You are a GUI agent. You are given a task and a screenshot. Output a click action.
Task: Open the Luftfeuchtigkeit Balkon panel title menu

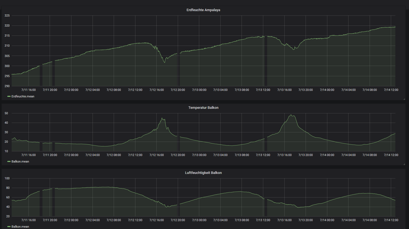tap(203, 173)
